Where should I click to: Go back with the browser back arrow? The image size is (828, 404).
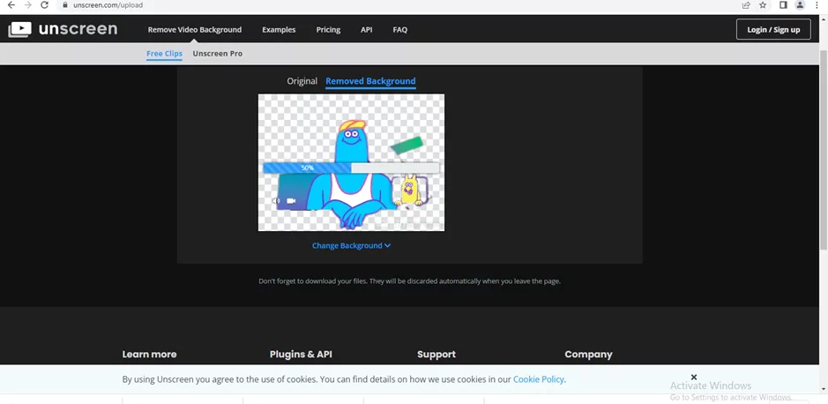click(11, 5)
